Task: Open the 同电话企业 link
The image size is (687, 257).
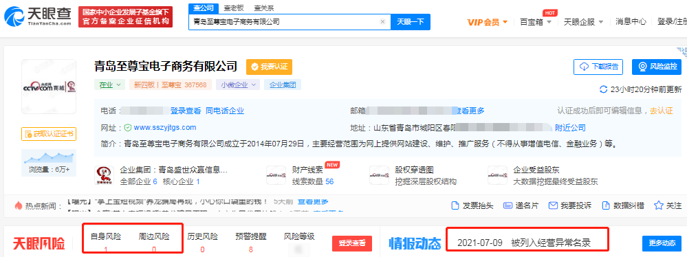Action: point(225,111)
